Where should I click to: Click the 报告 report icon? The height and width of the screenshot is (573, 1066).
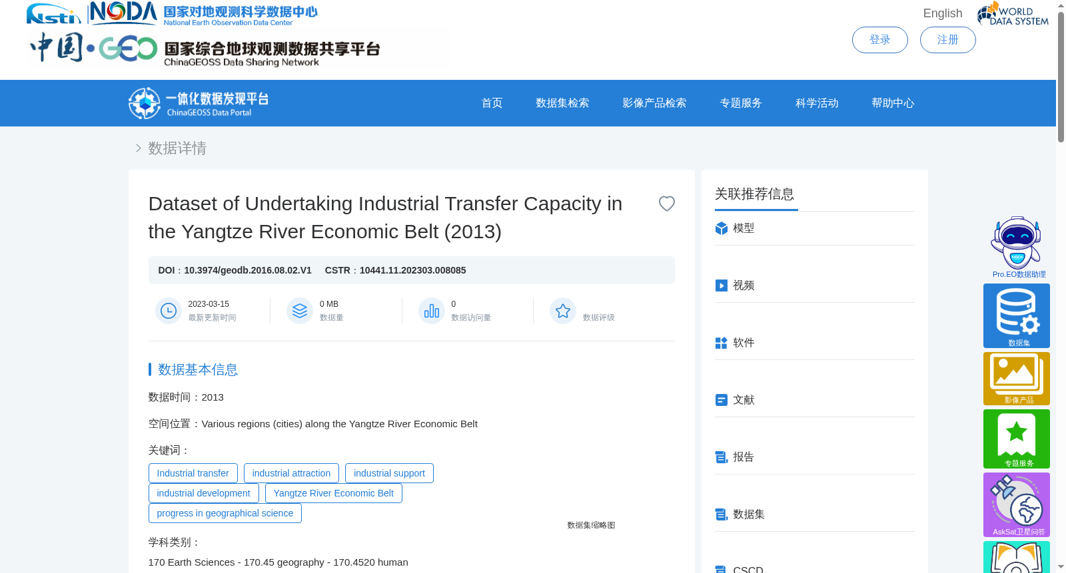721,457
